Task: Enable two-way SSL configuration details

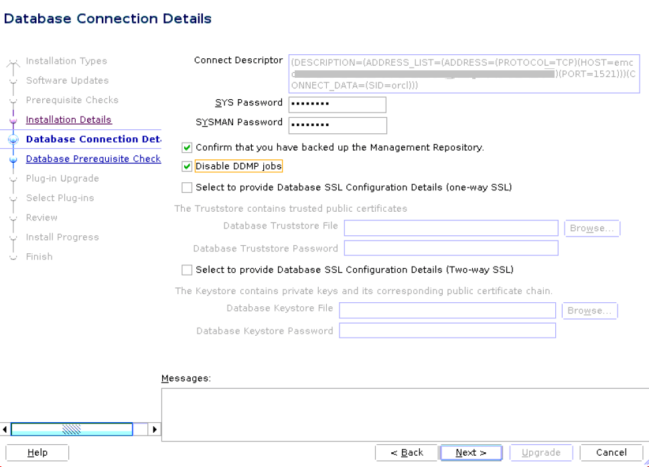Action: pos(186,269)
